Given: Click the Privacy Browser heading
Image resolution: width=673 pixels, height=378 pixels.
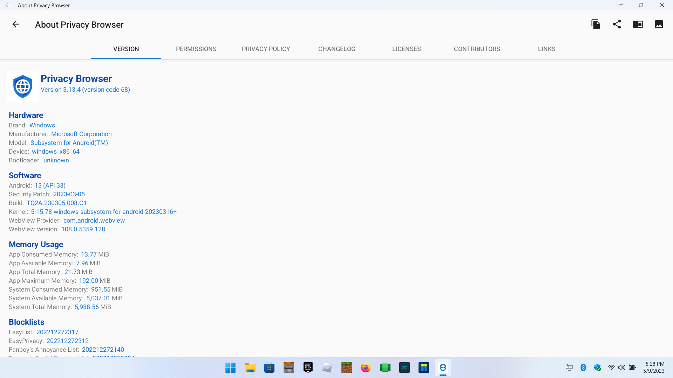Looking at the screenshot, I should (76, 78).
